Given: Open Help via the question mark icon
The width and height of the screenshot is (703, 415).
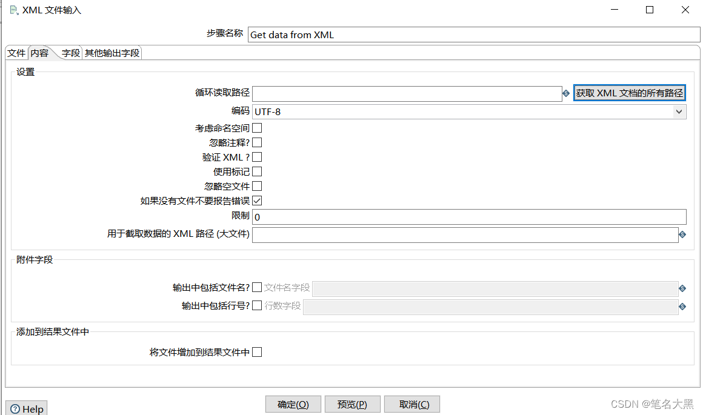Looking at the screenshot, I should [x=15, y=408].
